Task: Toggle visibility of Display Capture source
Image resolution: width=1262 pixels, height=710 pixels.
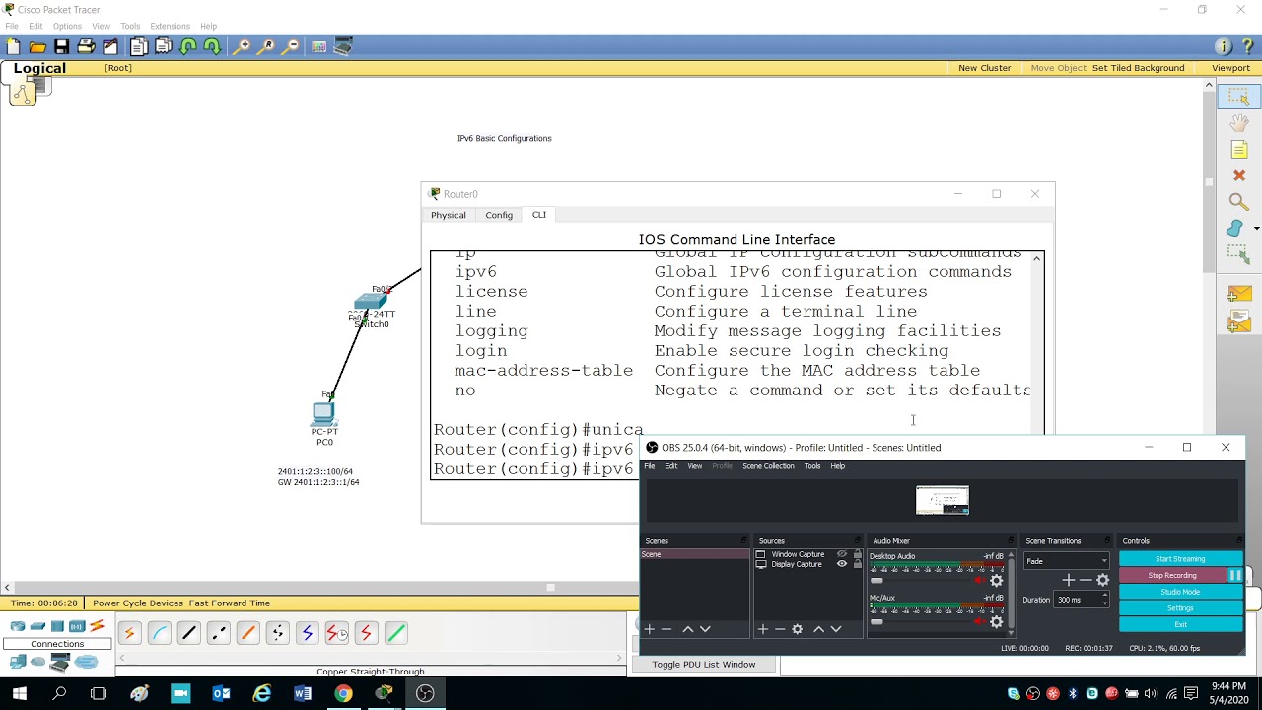Action: coord(842,564)
